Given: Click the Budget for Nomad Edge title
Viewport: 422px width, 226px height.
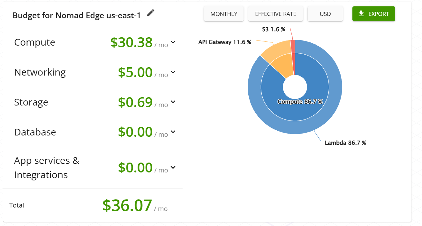Looking at the screenshot, I should tap(77, 15).
